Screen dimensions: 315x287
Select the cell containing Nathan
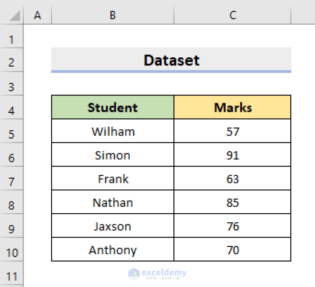pos(113,202)
